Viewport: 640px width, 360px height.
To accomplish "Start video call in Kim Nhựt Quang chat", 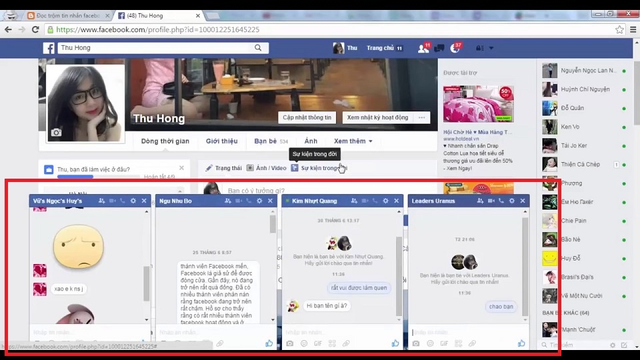I will 365,201.
